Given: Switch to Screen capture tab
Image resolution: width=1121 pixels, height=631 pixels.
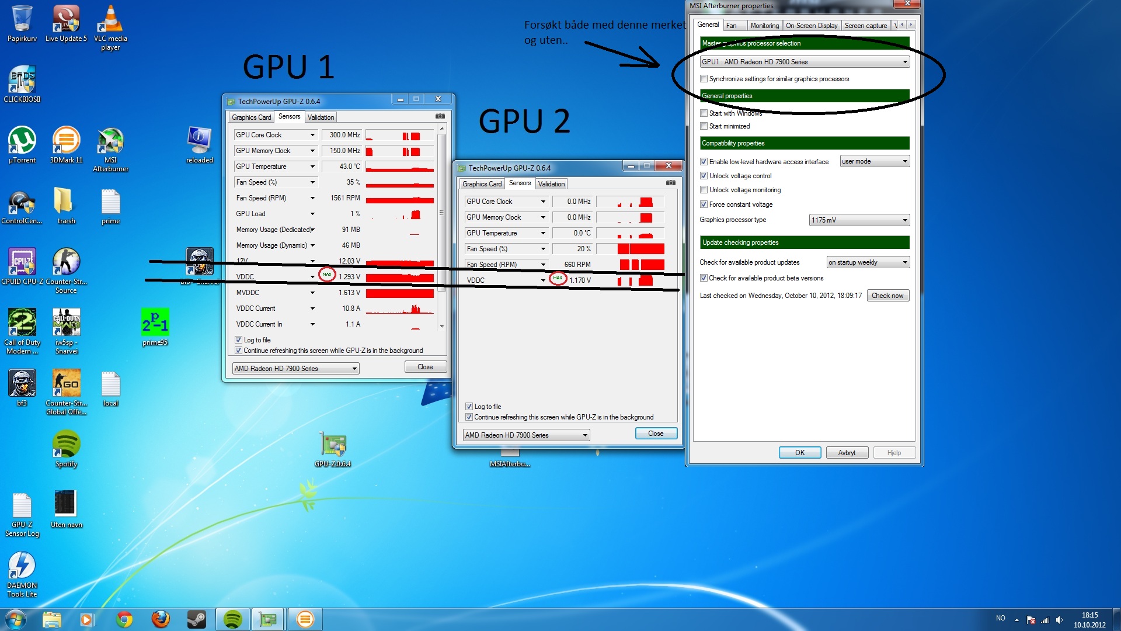Looking at the screenshot, I should pyautogui.click(x=865, y=26).
